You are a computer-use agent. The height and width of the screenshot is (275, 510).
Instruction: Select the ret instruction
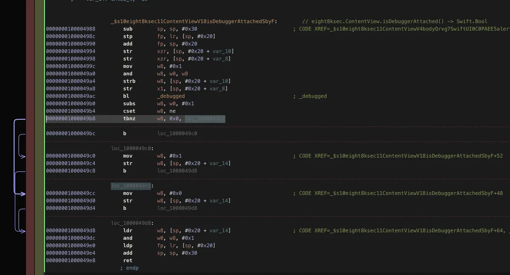point(127,261)
